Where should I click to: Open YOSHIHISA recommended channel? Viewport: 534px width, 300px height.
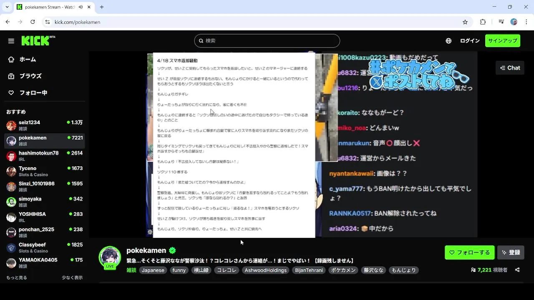[x=44, y=217]
